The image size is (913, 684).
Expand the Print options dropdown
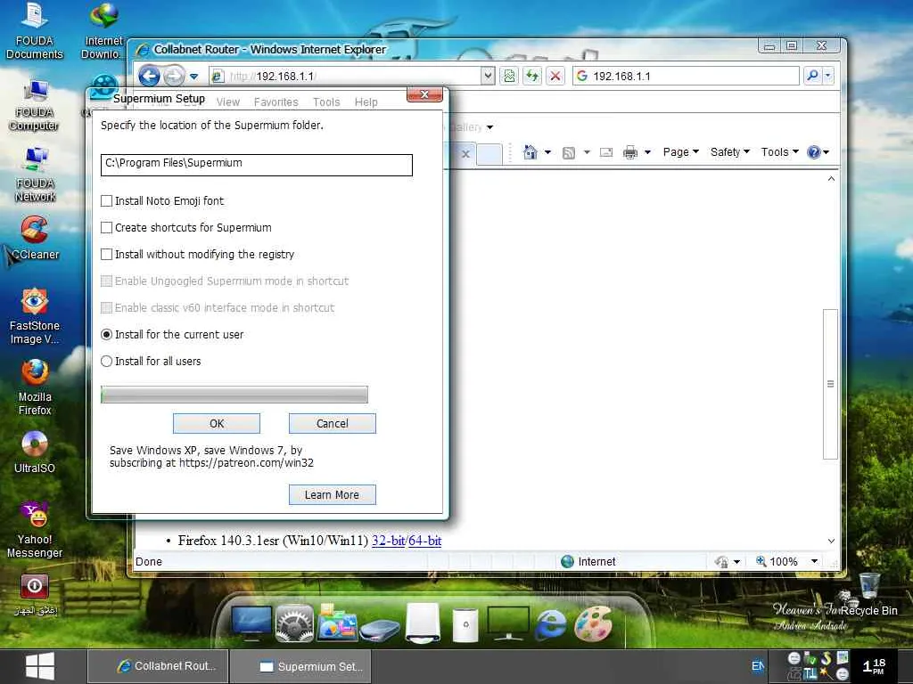tap(647, 152)
